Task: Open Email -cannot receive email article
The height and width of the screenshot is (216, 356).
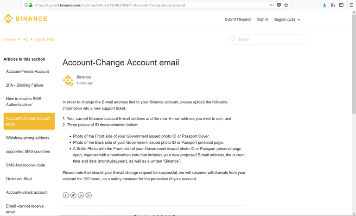Action: pos(25,209)
